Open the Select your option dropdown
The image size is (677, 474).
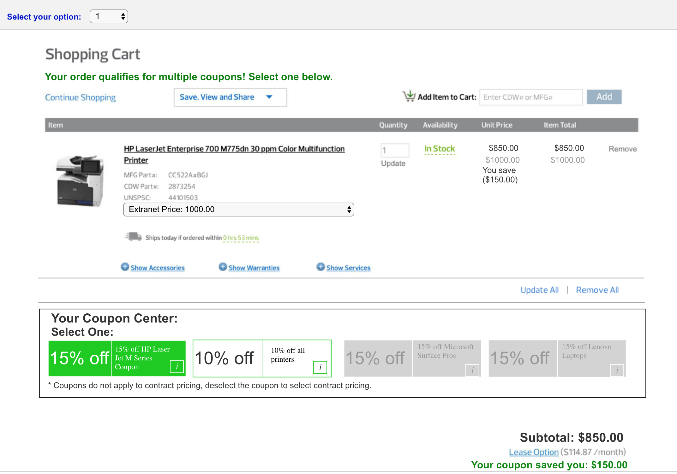pyautogui.click(x=109, y=16)
